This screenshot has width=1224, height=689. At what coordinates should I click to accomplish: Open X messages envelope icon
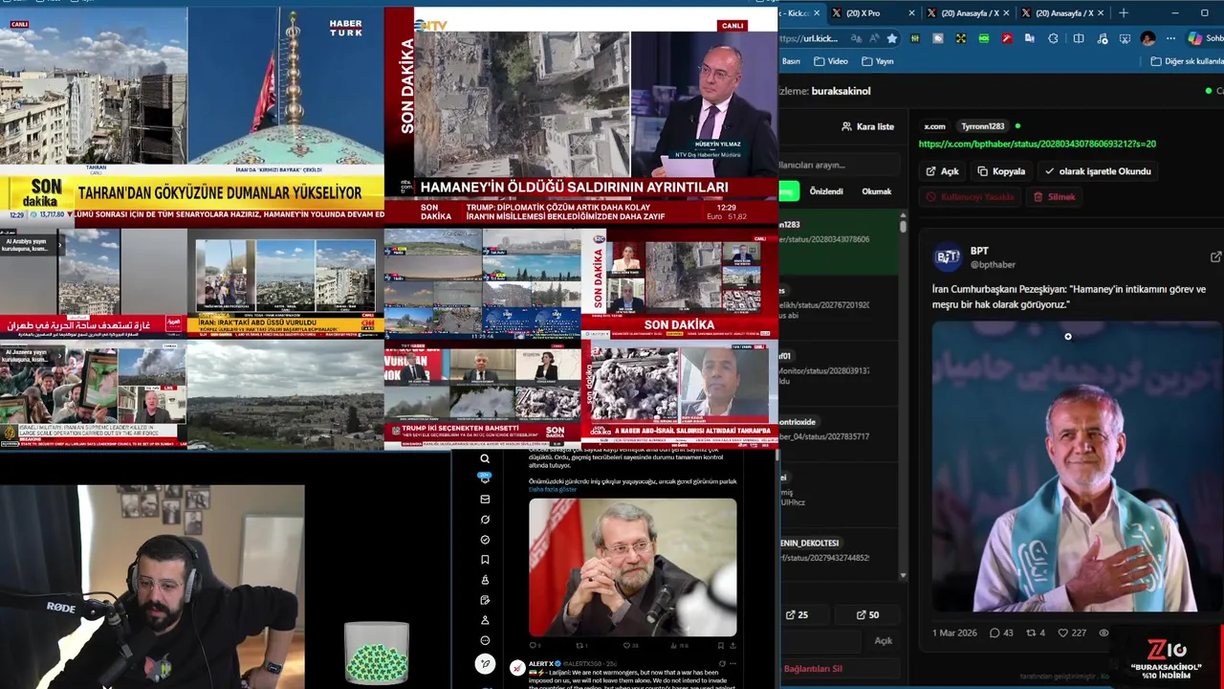[x=485, y=499]
